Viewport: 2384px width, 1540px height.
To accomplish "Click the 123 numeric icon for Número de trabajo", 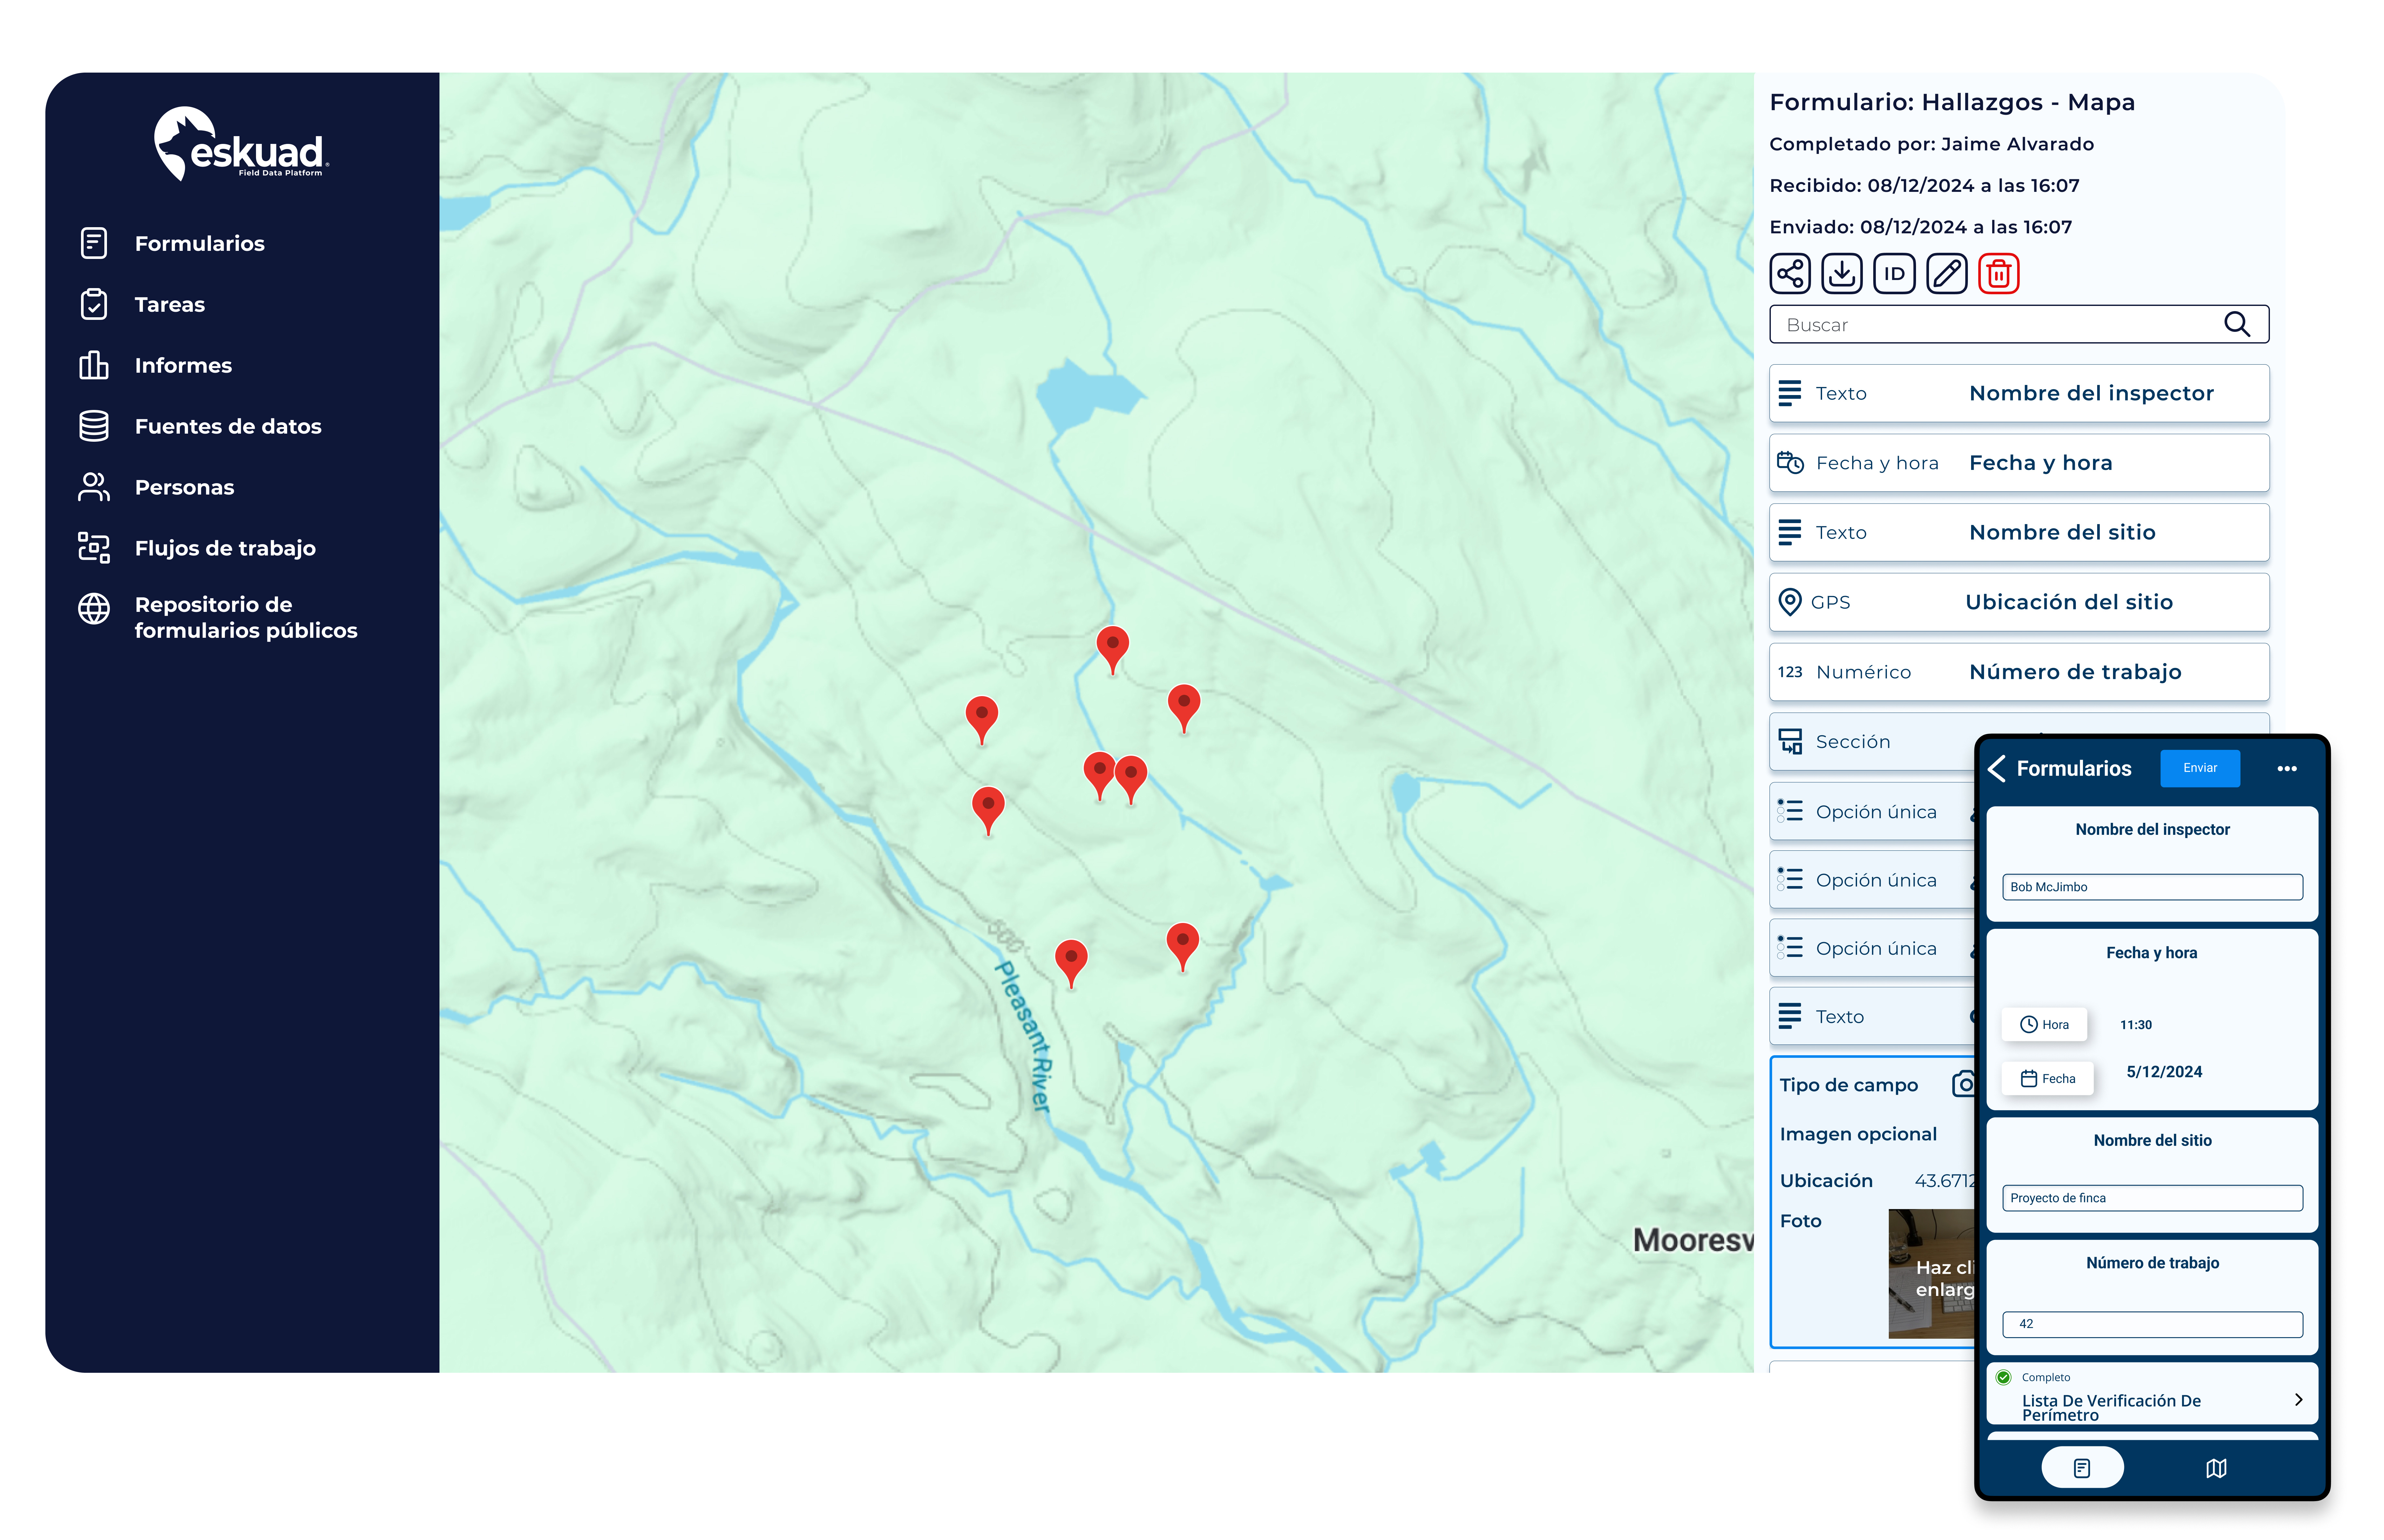I will 1790,672.
